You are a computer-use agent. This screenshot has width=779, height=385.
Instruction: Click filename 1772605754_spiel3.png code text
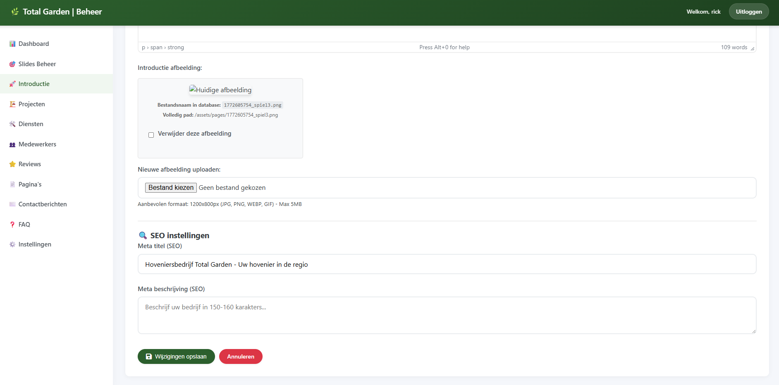coord(253,105)
